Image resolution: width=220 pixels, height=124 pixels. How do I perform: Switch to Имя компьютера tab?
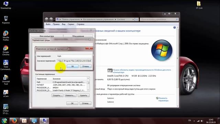47,36
